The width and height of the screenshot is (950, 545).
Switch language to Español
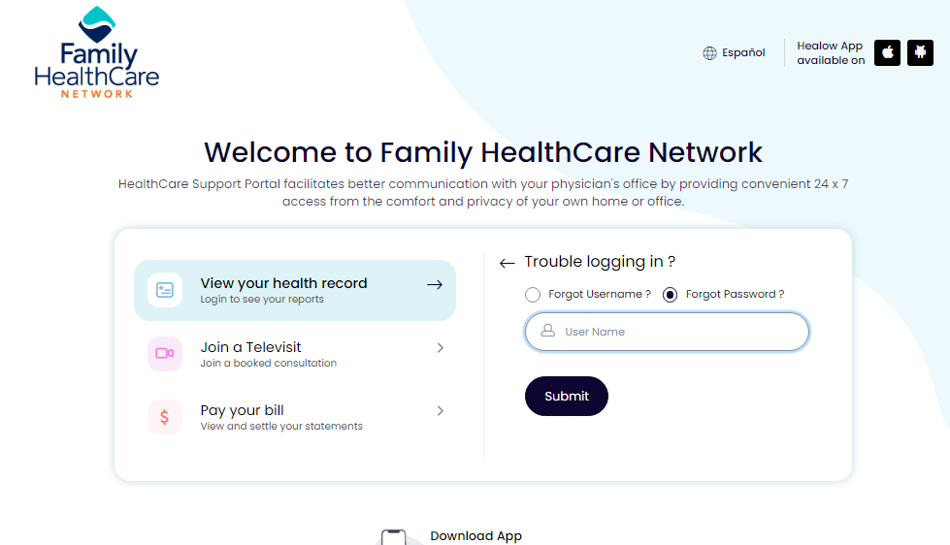click(743, 52)
